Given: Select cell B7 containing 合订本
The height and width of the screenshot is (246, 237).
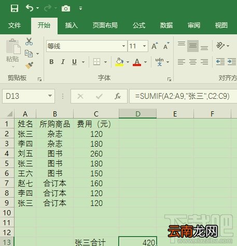Looking at the screenshot, I should [x=55, y=183].
